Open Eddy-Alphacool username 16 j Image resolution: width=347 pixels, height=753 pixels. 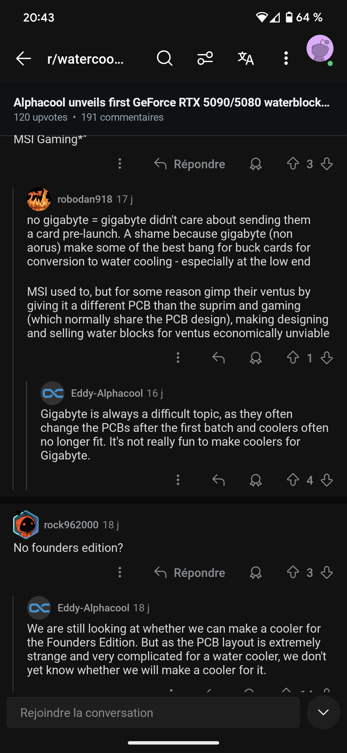tap(107, 393)
